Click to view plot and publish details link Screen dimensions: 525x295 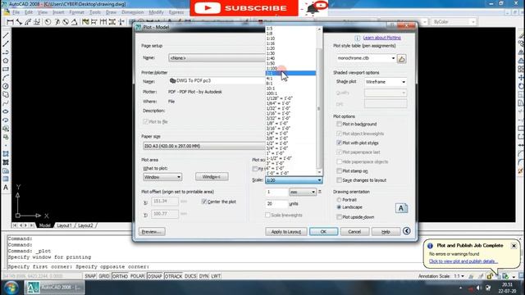click(463, 261)
